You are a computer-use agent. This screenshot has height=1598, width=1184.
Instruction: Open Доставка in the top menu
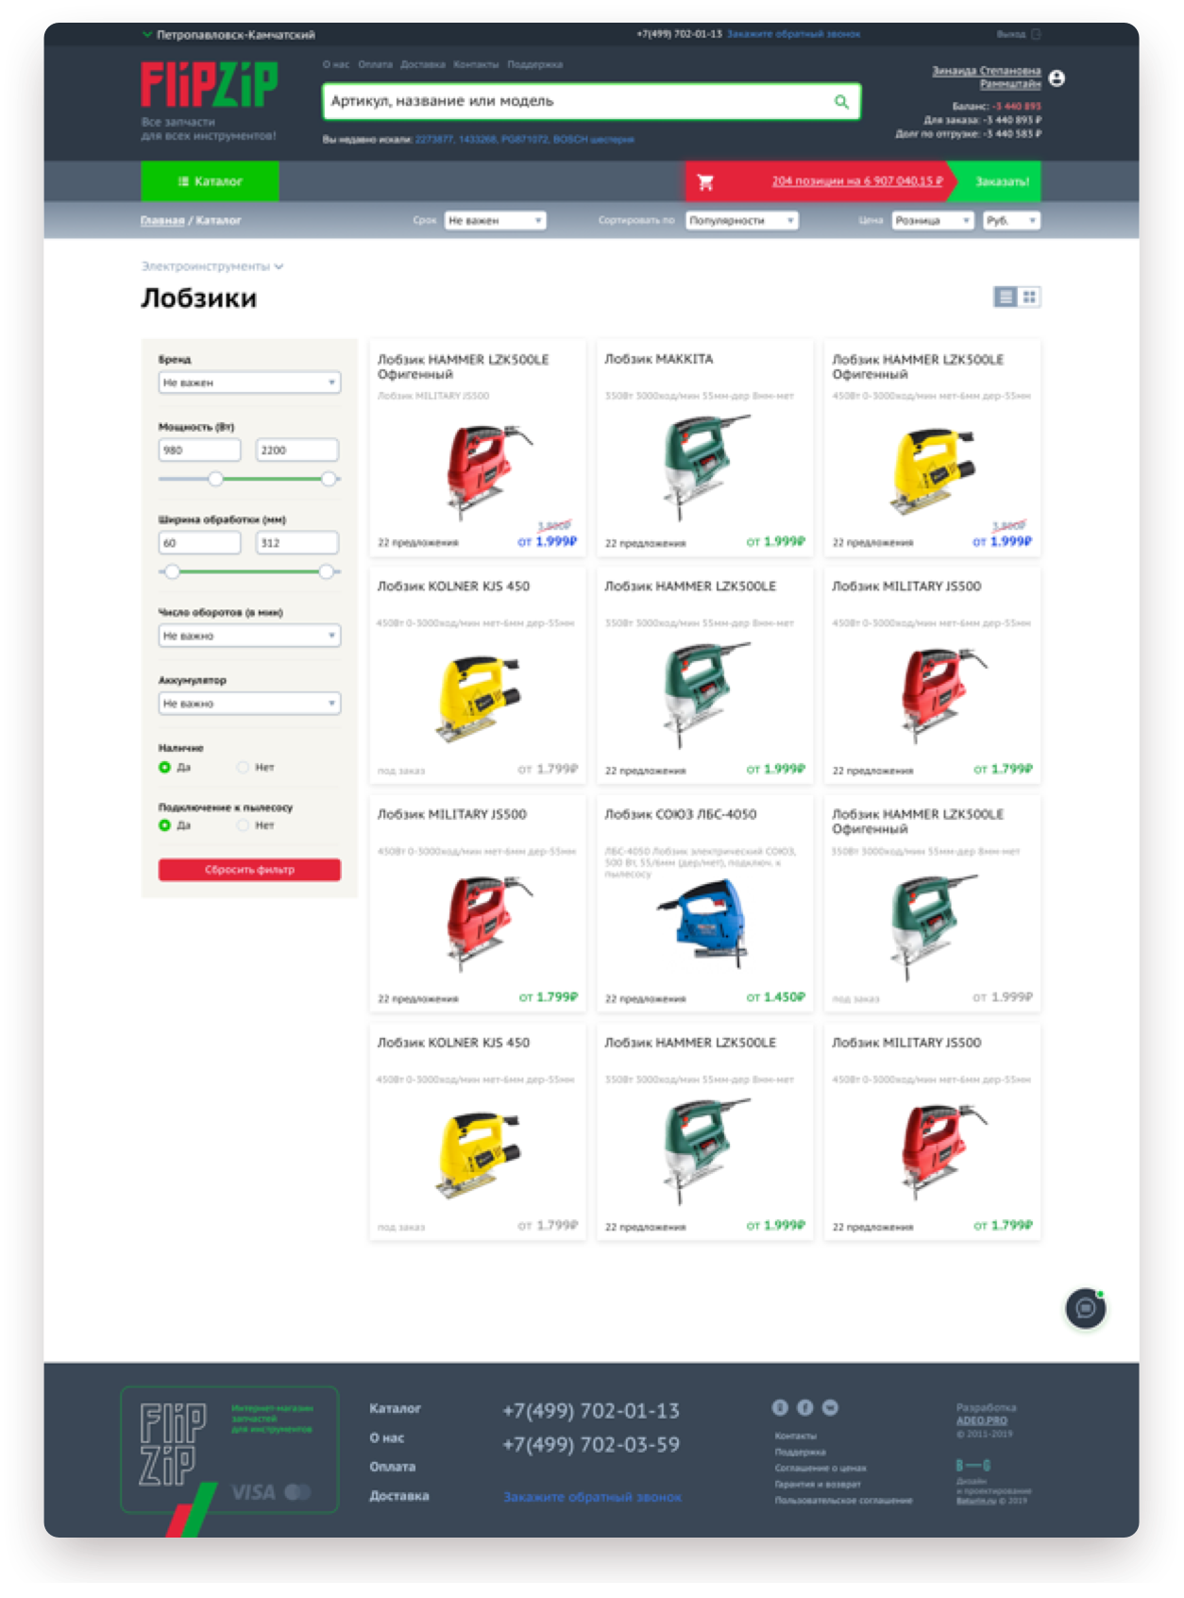pos(422,65)
